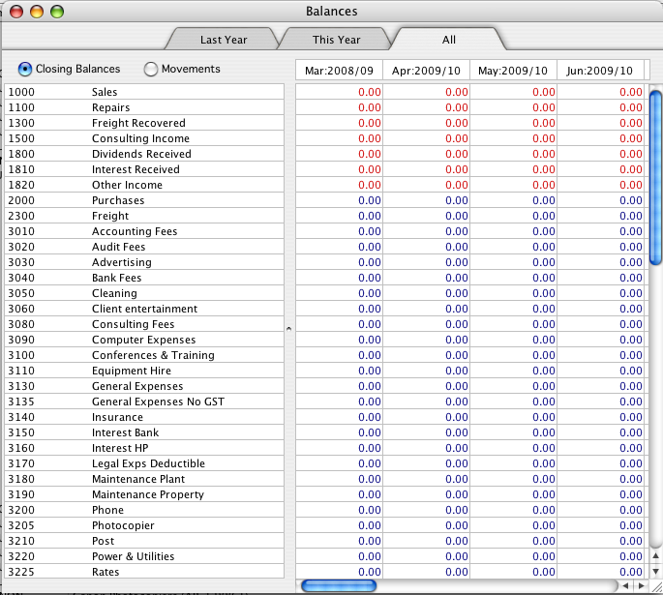Click the green zoom window button

[57, 12]
